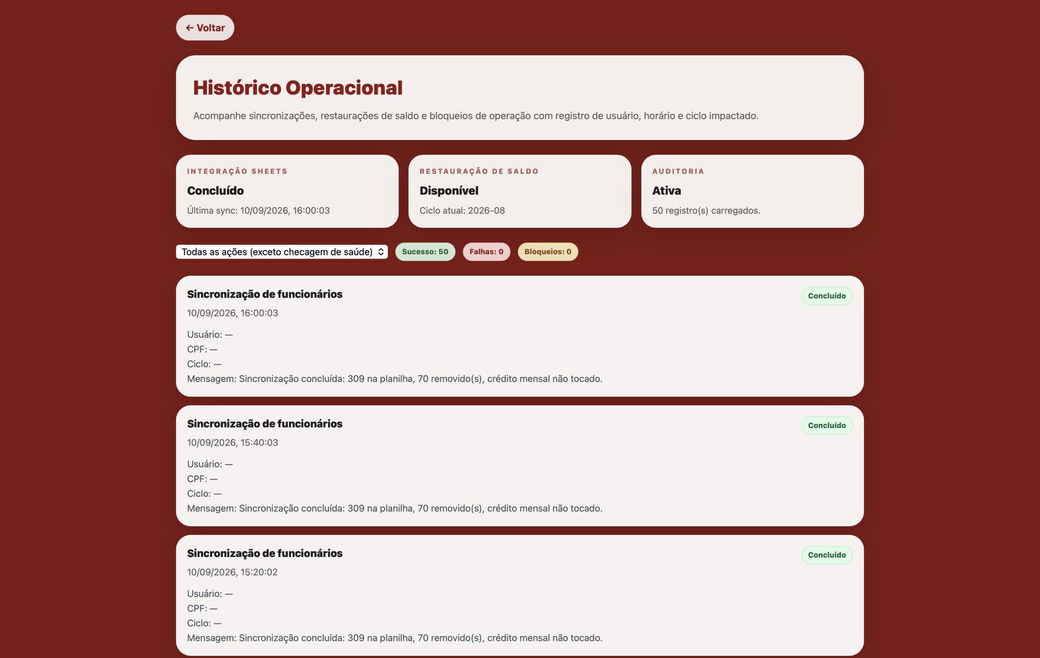The image size is (1040, 658).
Task: Click the 'Disponível' status text
Action: 449,191
